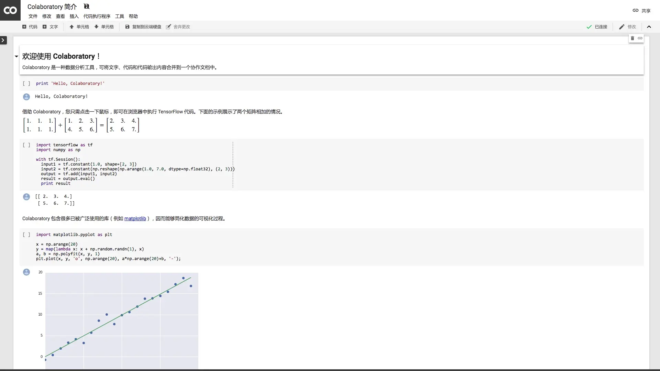The height and width of the screenshot is (371, 660).
Task: Run the matplotlib import cell bracket
Action: point(26,235)
